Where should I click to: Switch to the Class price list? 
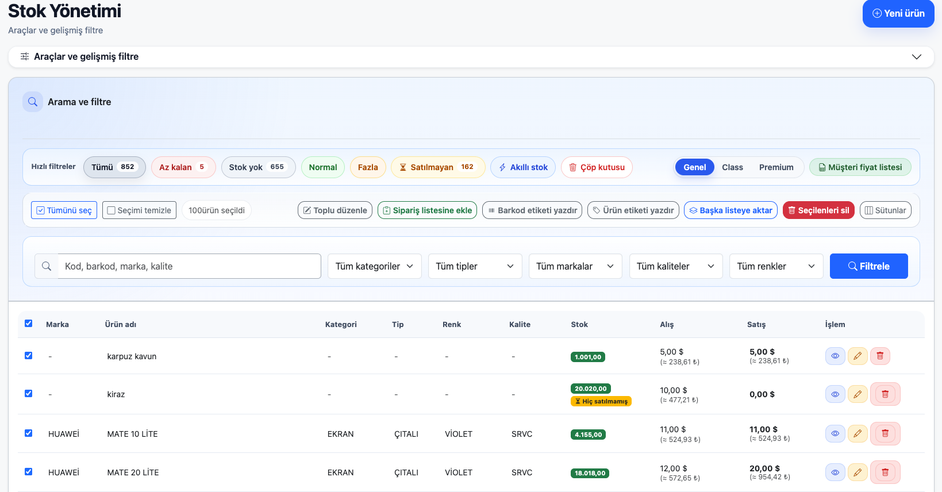tap(732, 167)
